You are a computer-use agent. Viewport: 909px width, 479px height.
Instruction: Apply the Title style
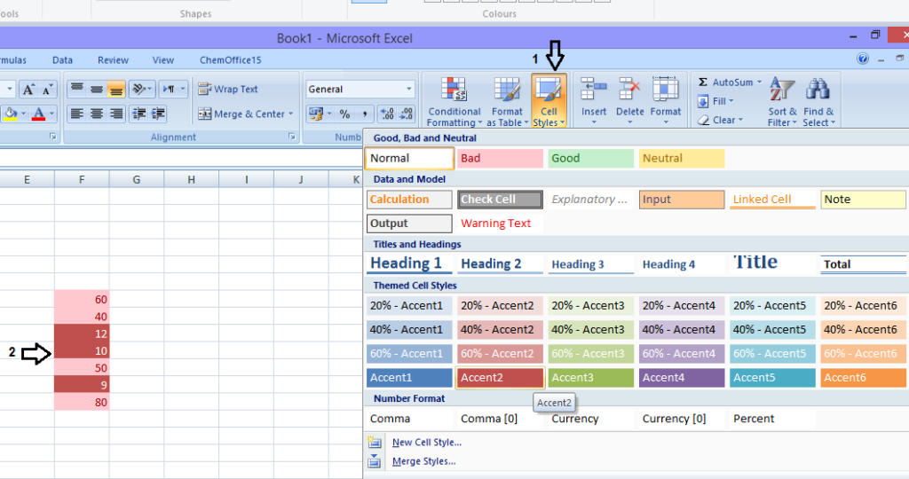coord(772,263)
